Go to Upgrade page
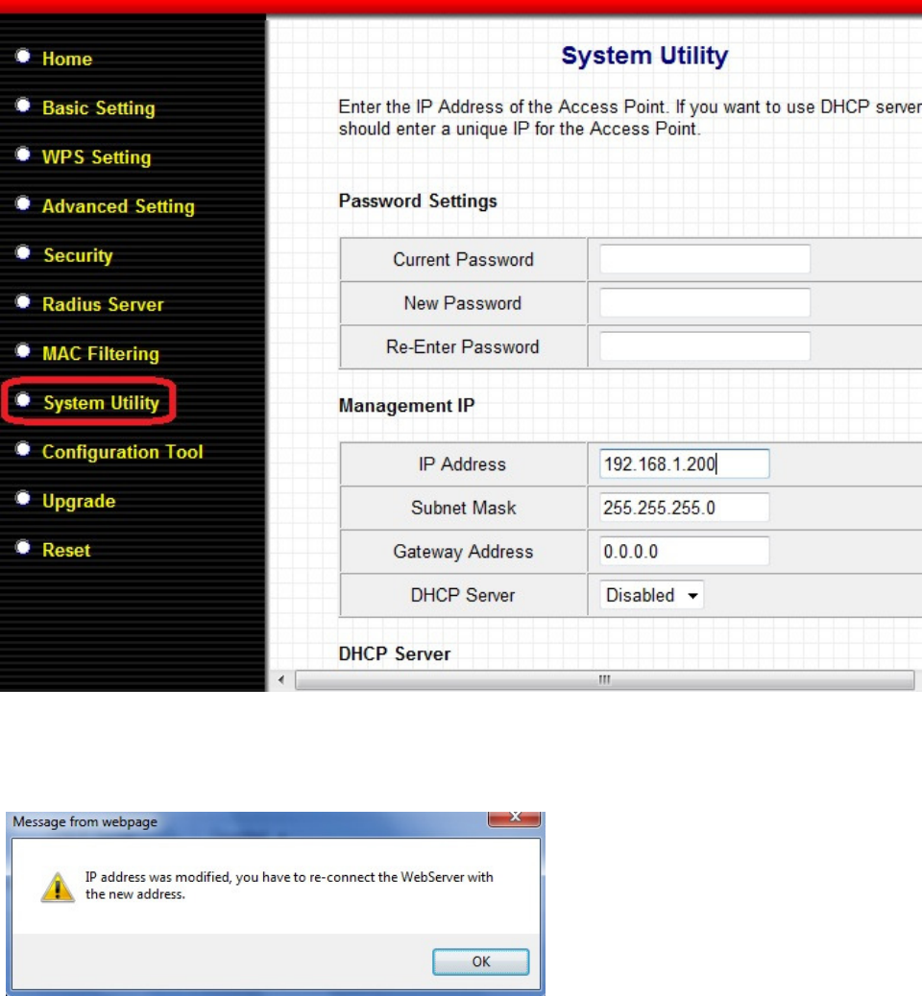Image resolution: width=922 pixels, height=996 pixels. [x=79, y=501]
